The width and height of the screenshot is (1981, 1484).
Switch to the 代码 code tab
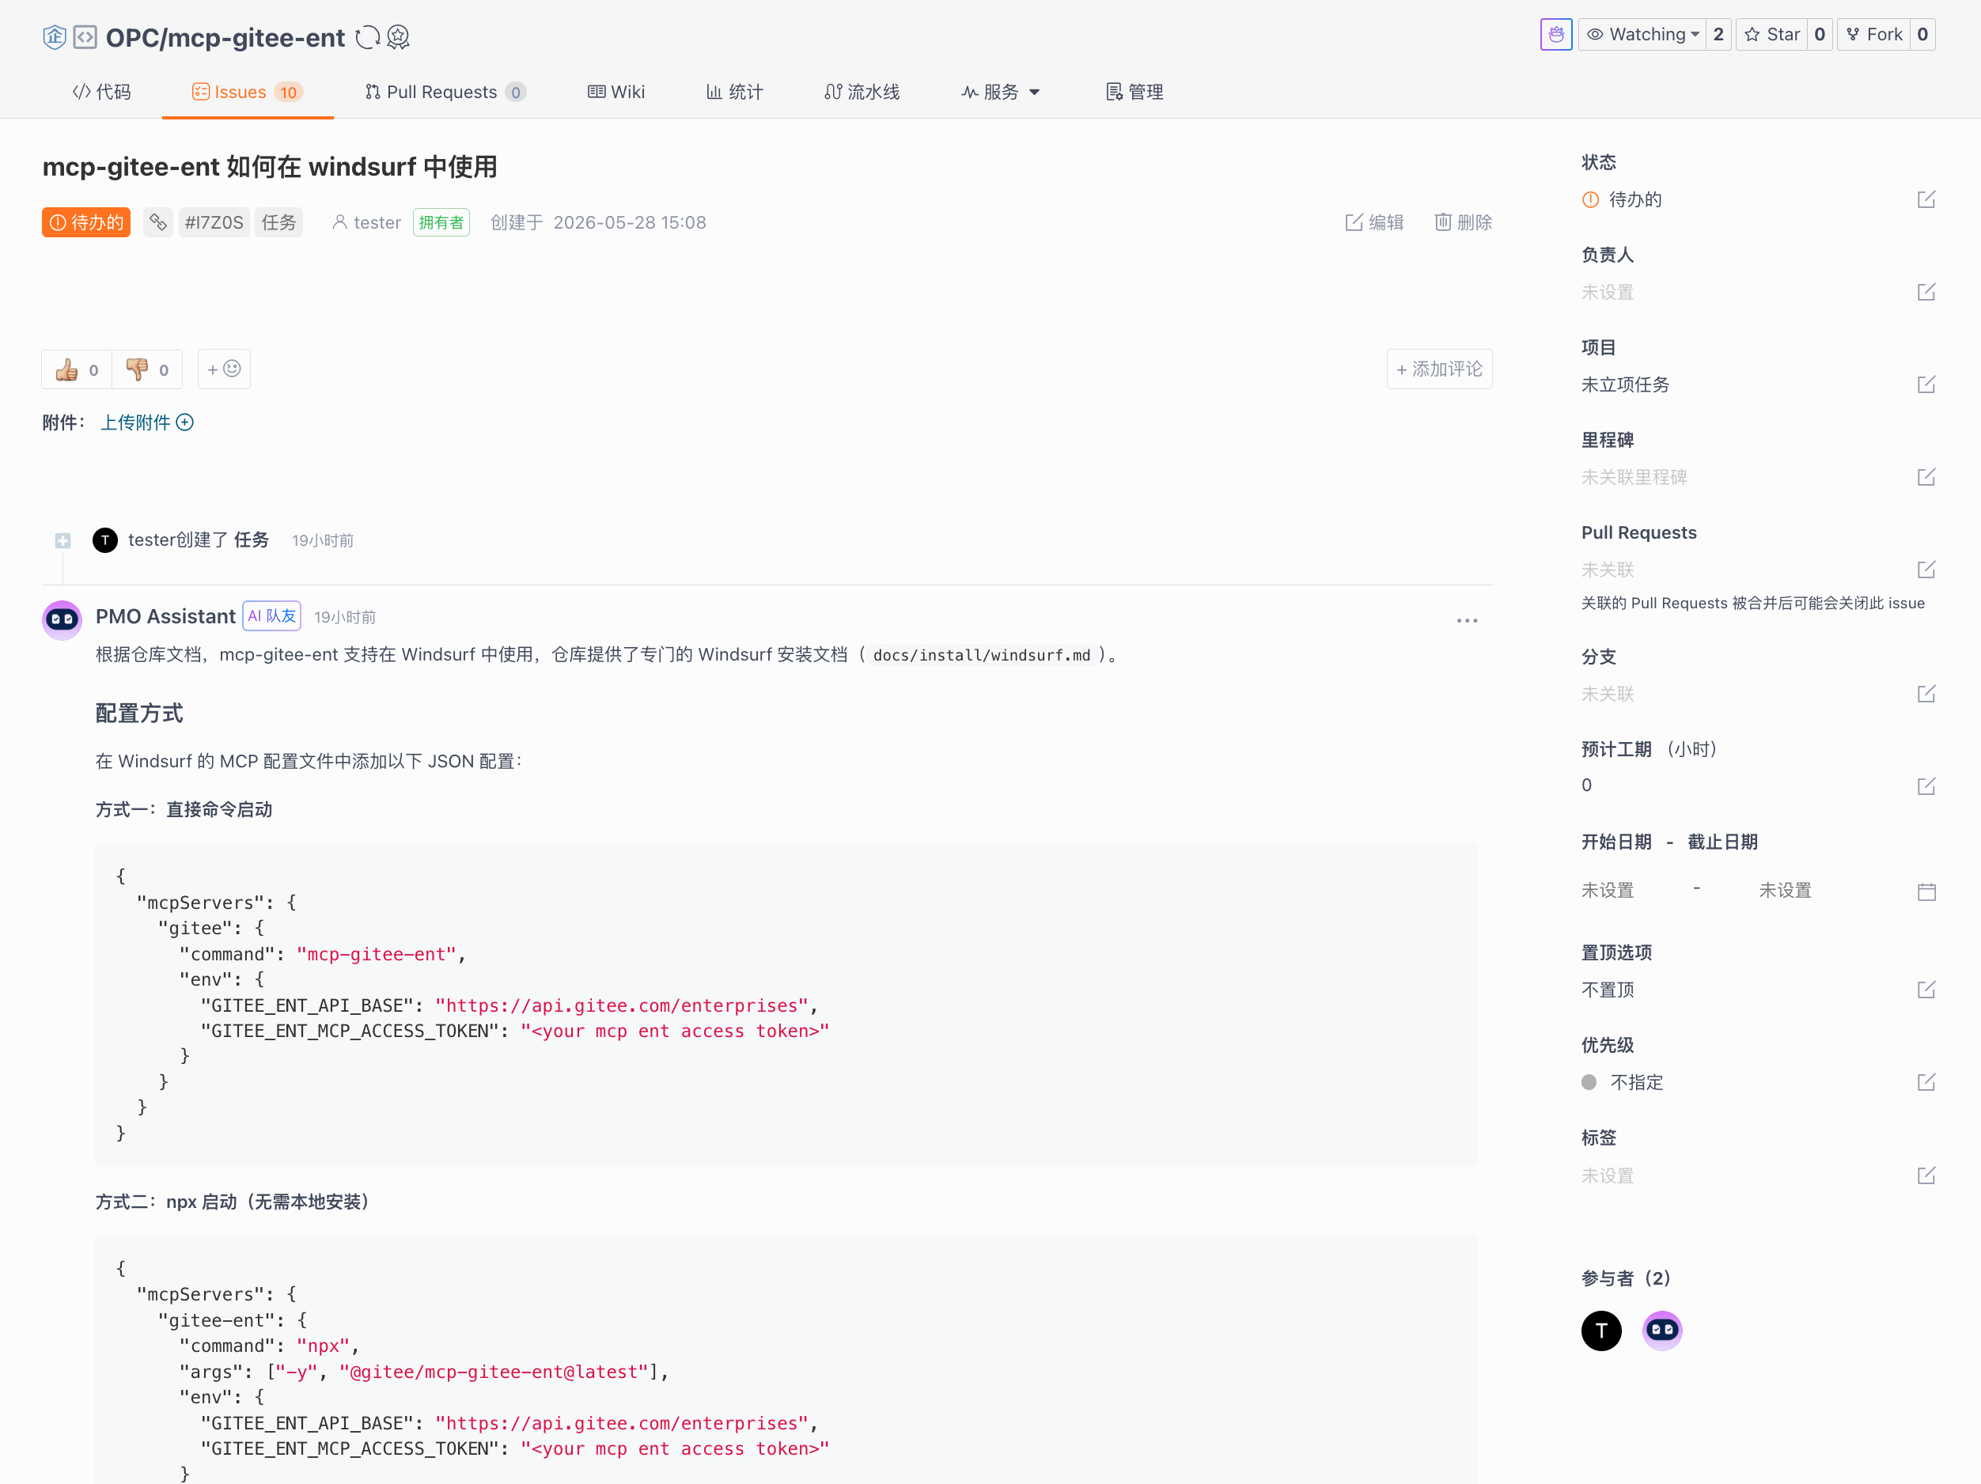tap(101, 93)
